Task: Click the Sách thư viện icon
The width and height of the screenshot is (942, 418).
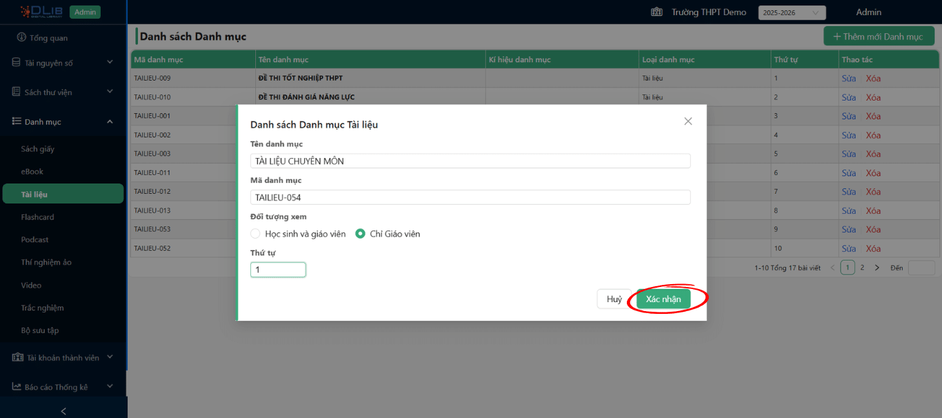Action: click(17, 92)
